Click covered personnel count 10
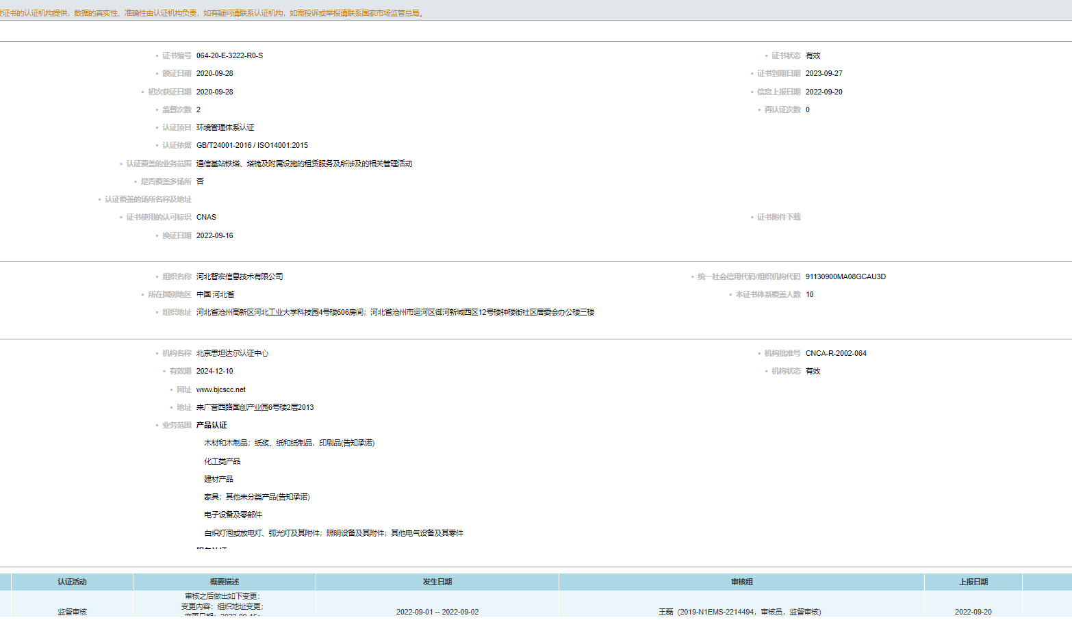This screenshot has height=620, width=1072. pyautogui.click(x=810, y=294)
